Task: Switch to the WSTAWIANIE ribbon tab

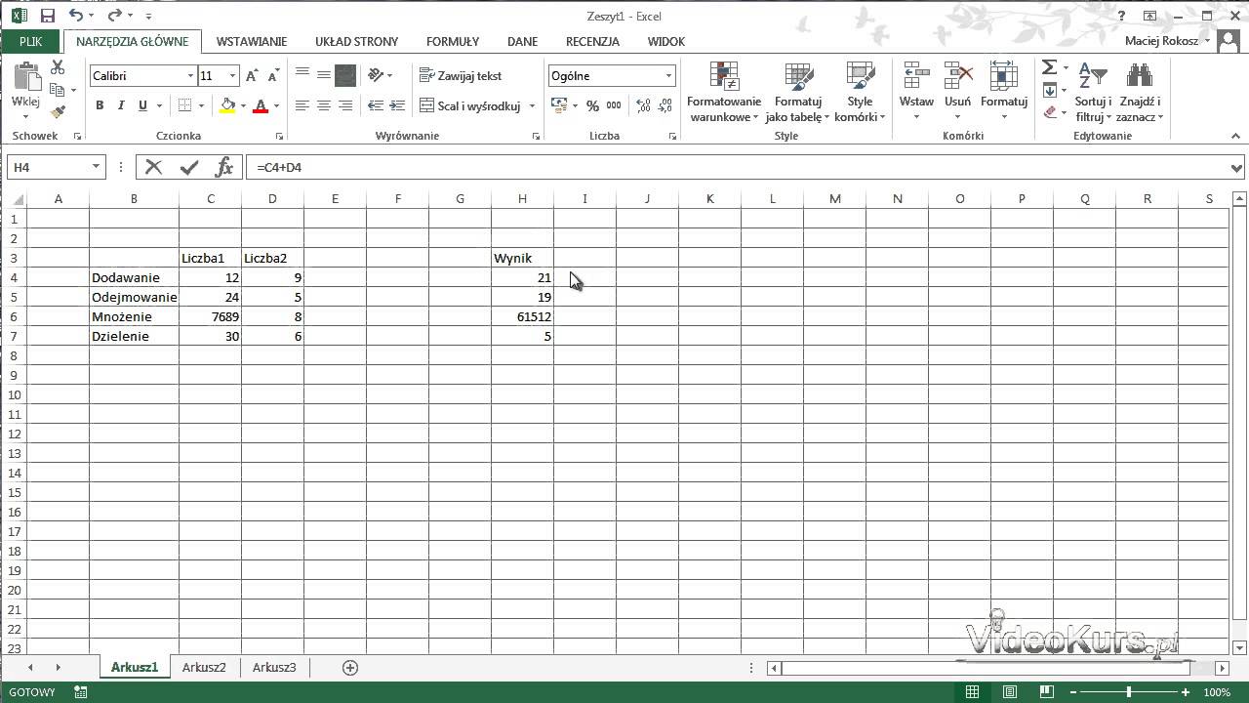Action: [x=252, y=41]
